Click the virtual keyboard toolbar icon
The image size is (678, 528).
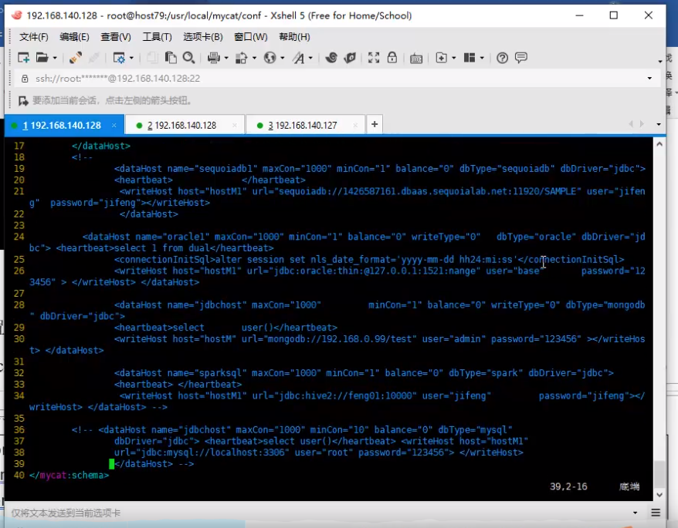[x=416, y=58]
